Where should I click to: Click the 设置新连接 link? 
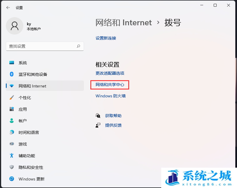point(106,38)
